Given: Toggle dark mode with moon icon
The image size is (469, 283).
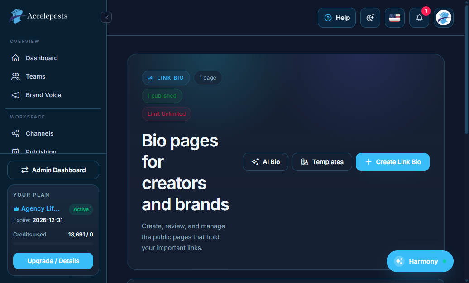Looking at the screenshot, I should point(370,18).
